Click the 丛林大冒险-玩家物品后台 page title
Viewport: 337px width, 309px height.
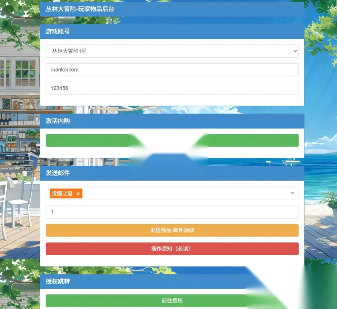[x=80, y=9]
